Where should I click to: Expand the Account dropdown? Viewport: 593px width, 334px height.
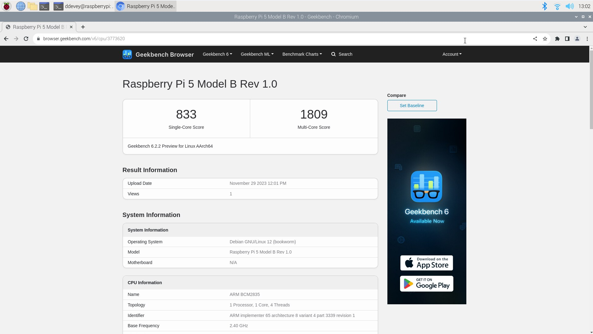[x=452, y=54]
